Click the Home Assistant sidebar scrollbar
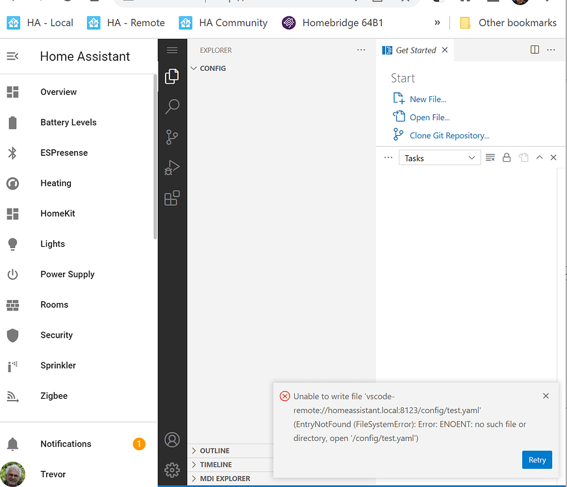Viewport: 567px width, 487px height. click(x=155, y=157)
